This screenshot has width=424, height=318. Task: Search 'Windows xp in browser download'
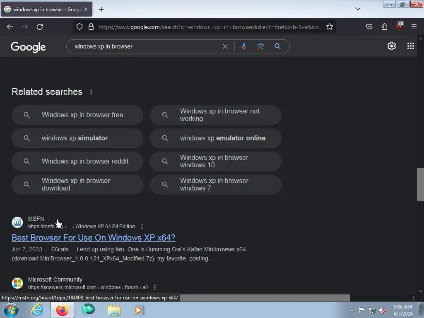click(77, 185)
